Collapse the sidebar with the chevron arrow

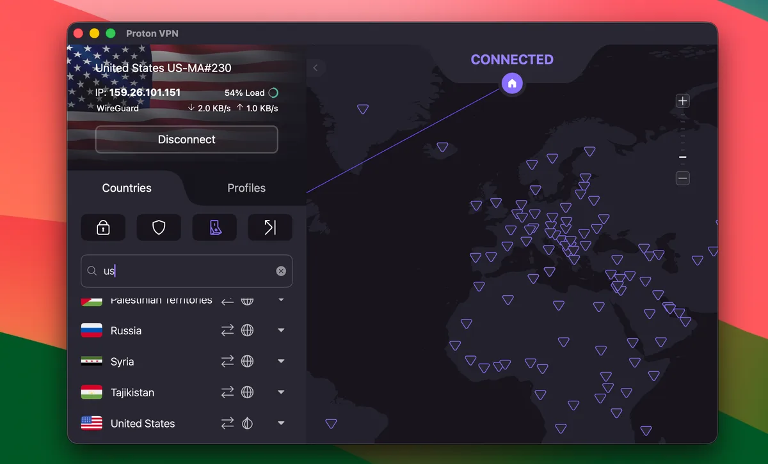pos(316,68)
